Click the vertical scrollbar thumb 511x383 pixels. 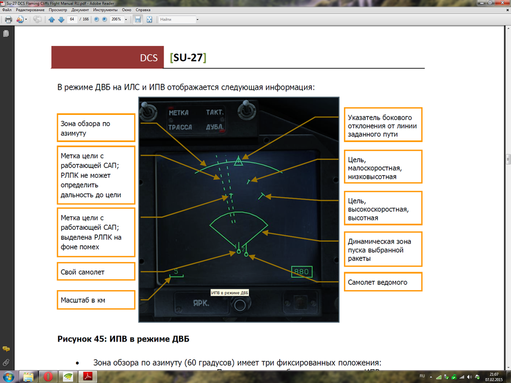click(x=508, y=159)
